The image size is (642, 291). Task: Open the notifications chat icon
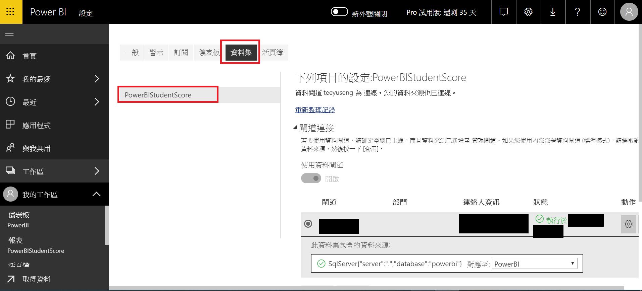click(504, 12)
